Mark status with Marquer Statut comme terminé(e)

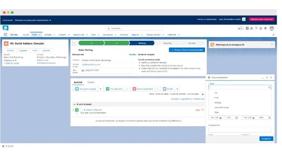(186, 50)
